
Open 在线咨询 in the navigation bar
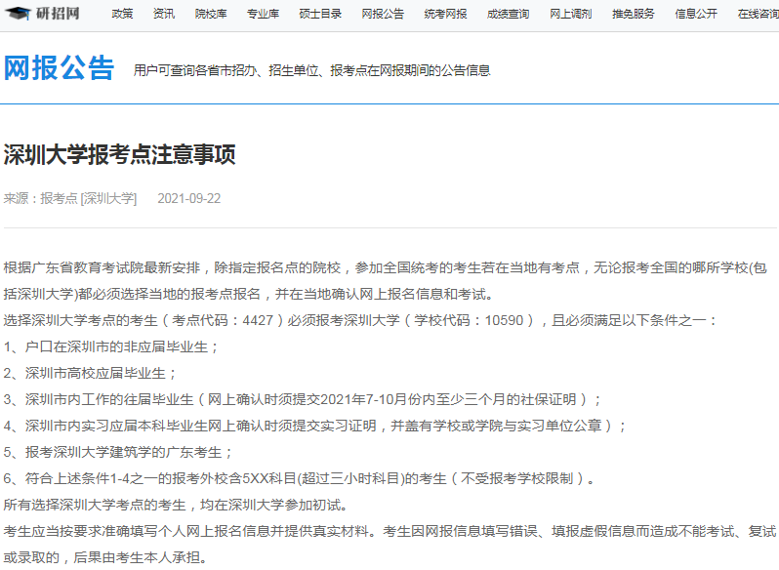tap(758, 14)
